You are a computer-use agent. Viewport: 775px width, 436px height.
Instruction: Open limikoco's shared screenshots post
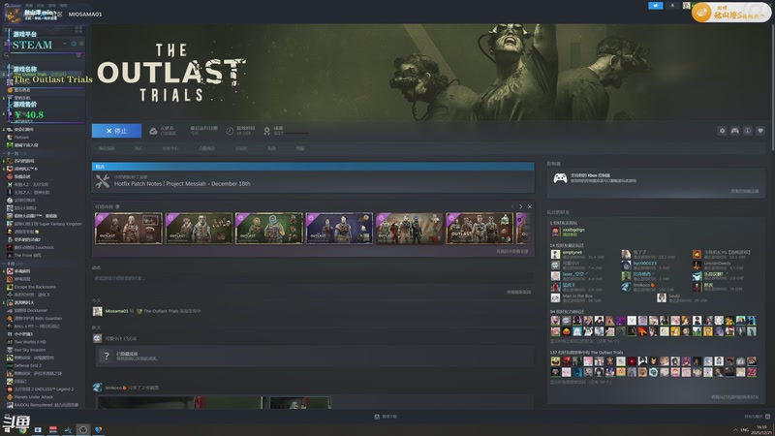pyautogui.click(x=133, y=388)
